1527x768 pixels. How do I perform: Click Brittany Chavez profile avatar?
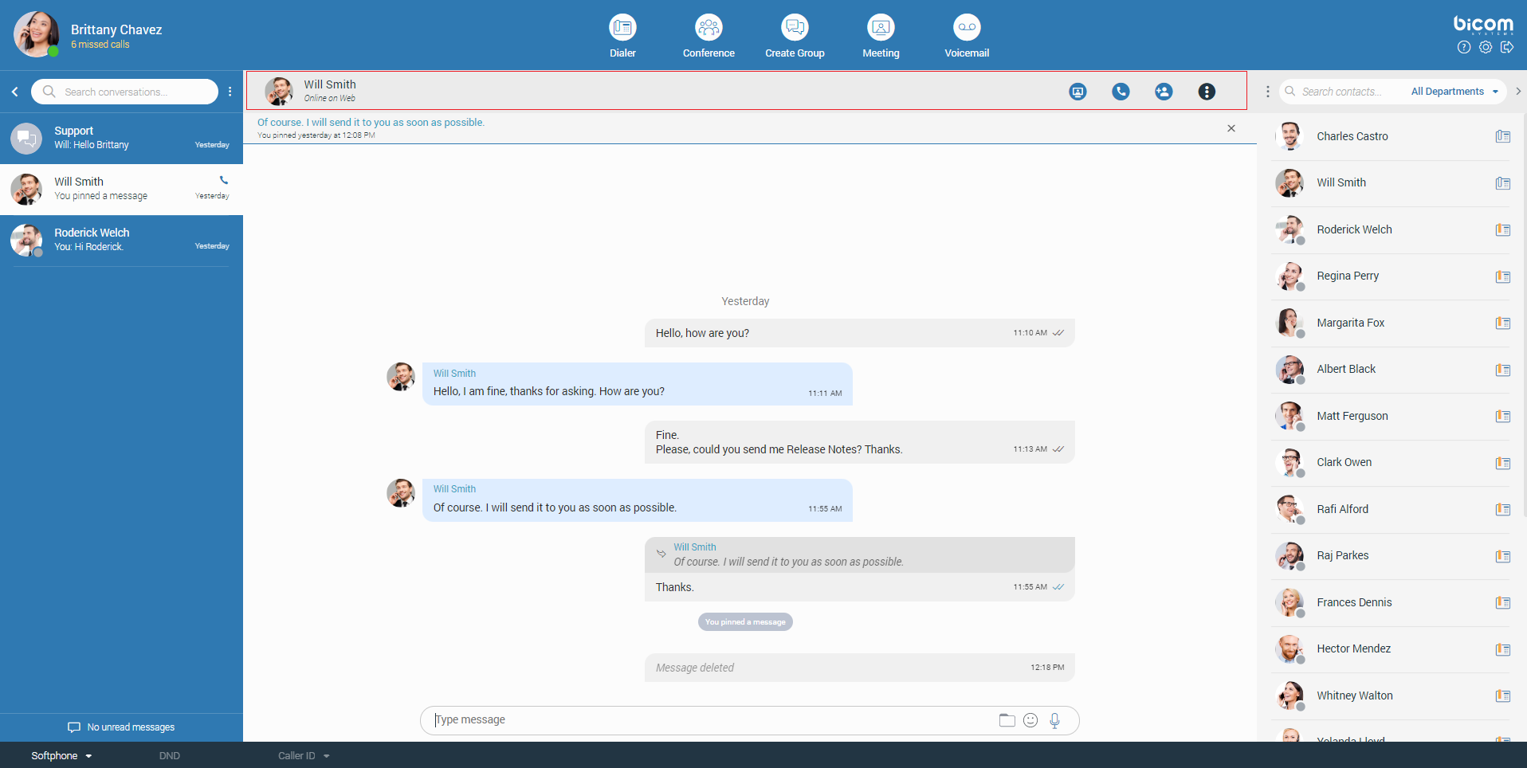tap(37, 34)
